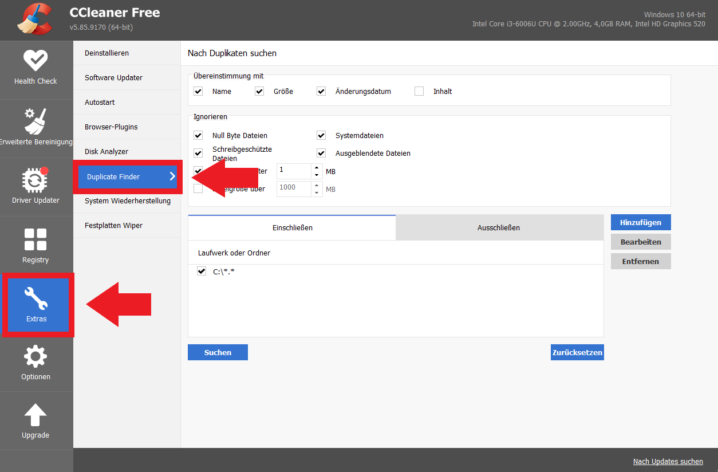Uncheck the C:\*.* drive entry
This screenshot has width=718, height=472.
pyautogui.click(x=201, y=272)
